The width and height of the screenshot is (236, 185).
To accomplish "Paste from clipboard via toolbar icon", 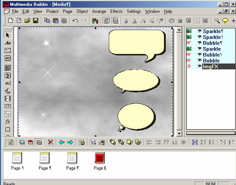I will click(x=56, y=21).
